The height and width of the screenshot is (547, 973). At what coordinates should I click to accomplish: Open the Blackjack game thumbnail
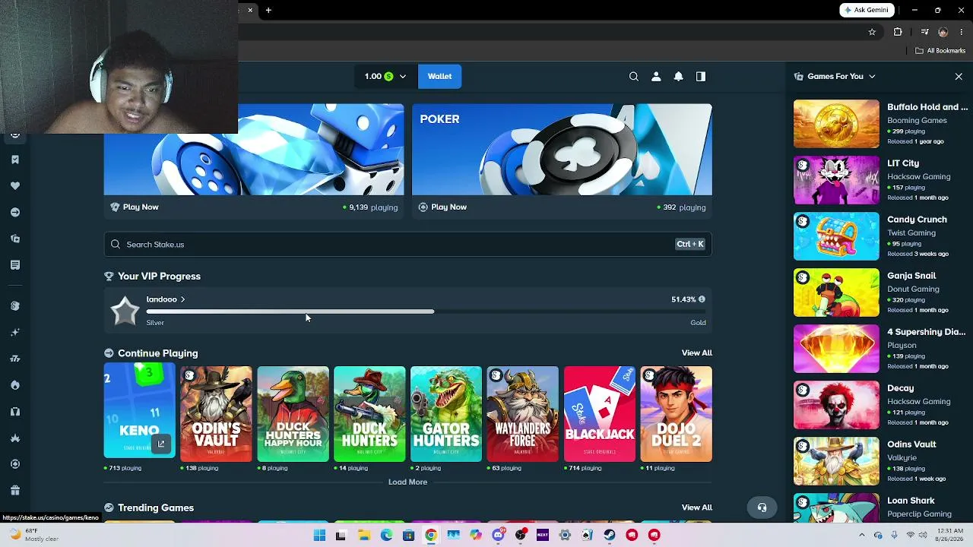pyautogui.click(x=600, y=414)
